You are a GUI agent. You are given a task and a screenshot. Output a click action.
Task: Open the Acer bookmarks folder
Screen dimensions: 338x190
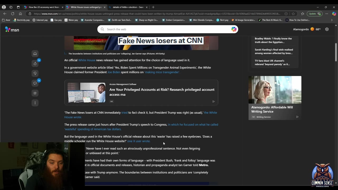click(6, 20)
